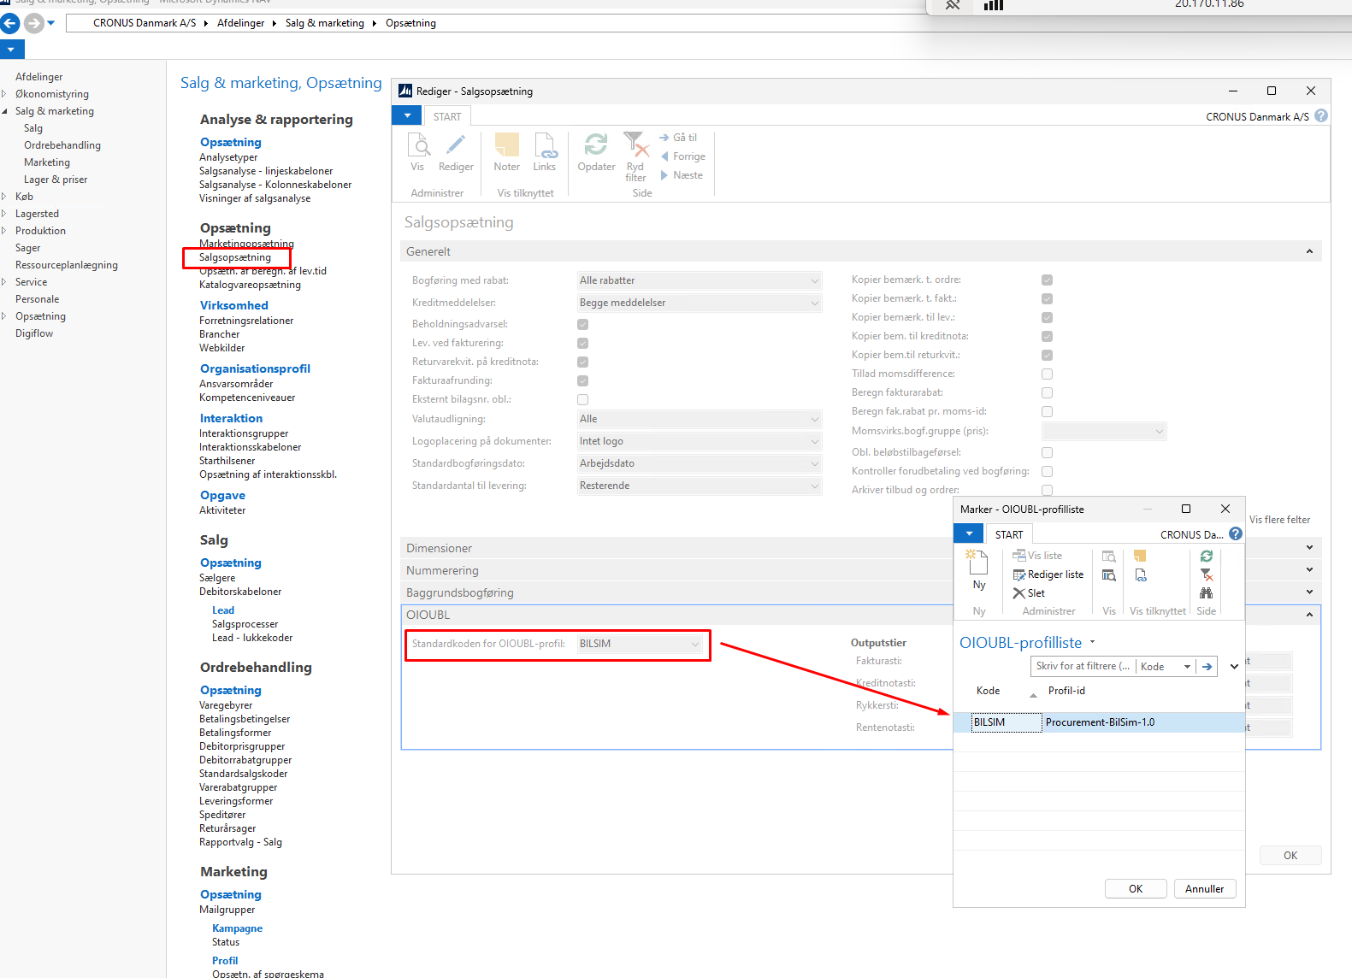Click the refresh icon in OIOUBL-profilliste ribbon
The image size is (1352, 978).
1206,556
